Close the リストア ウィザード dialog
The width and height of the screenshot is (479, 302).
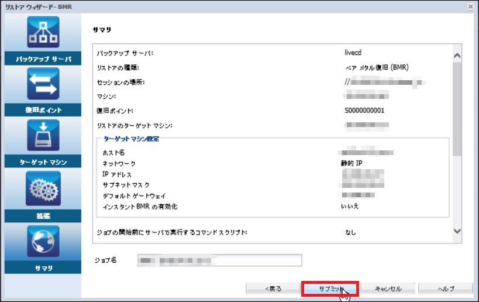[x=470, y=6]
